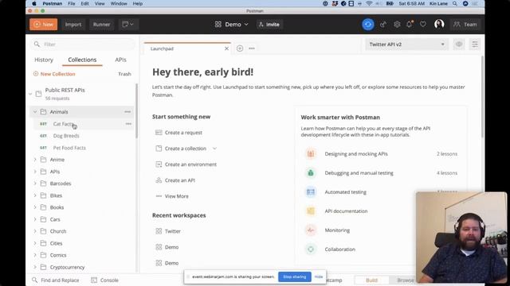This screenshot has height=286, width=510.
Task: Click the environment quick look eye icon
Action: tap(459, 44)
